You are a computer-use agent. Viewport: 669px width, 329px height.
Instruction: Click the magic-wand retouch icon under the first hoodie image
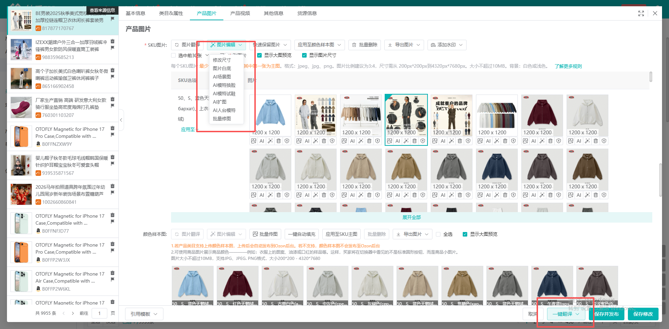(x=270, y=141)
